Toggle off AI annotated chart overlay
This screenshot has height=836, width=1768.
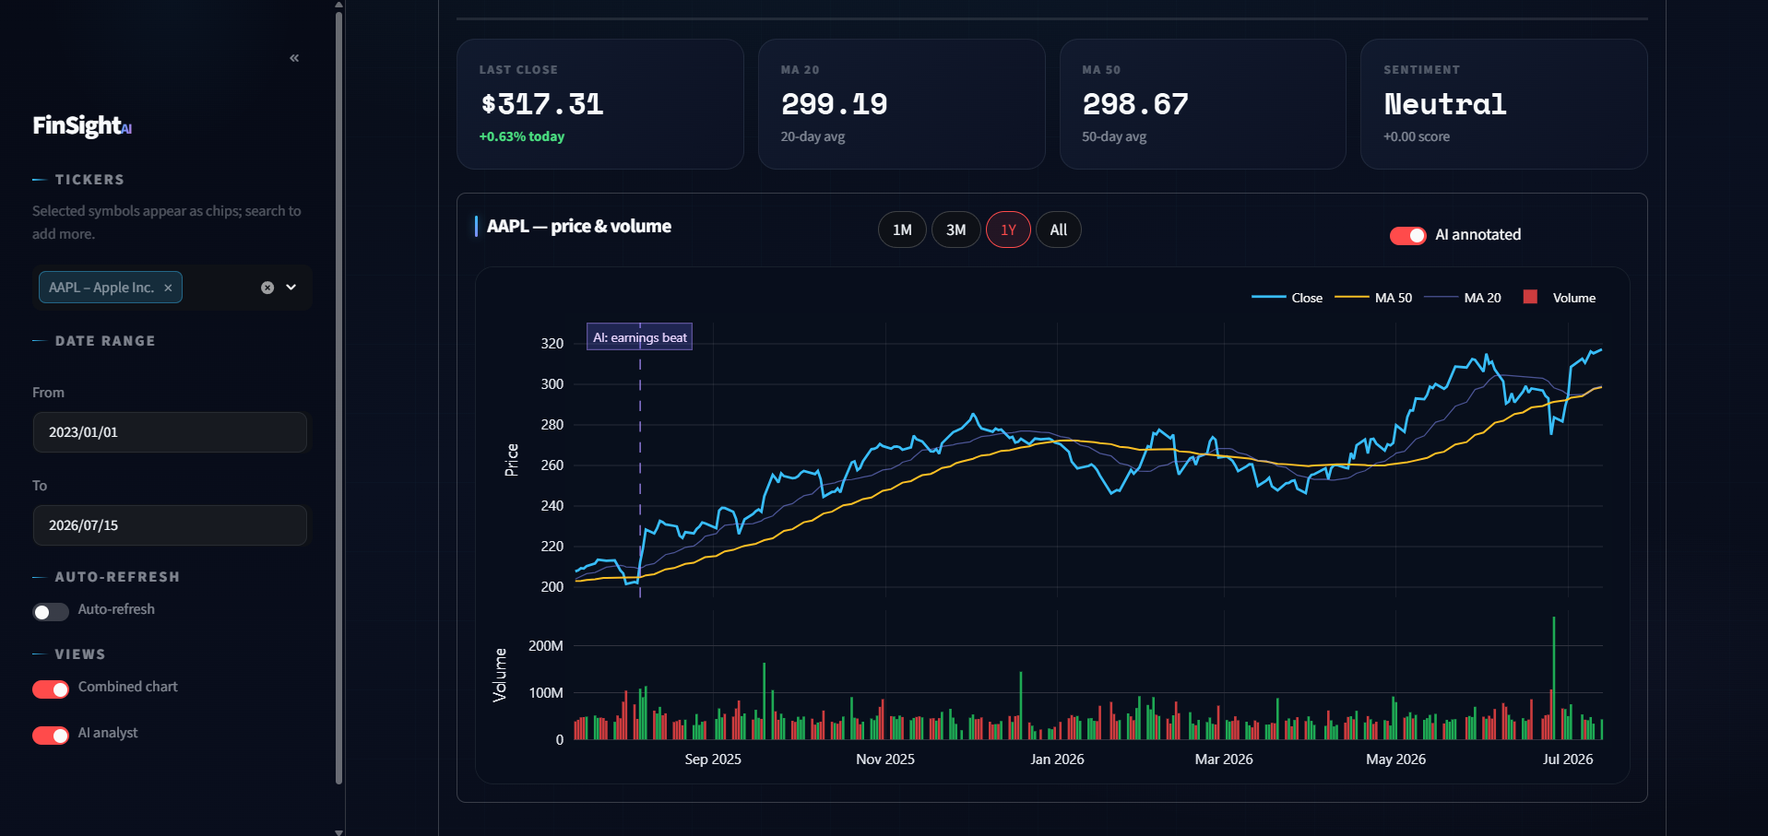[1407, 235]
